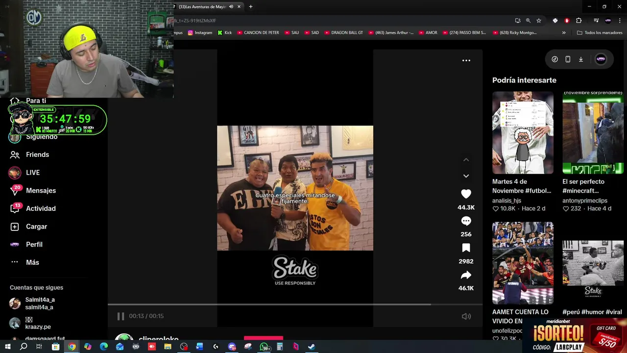
Task: Open the Martes 4 de Noviembre recommended video
Action: (523, 132)
